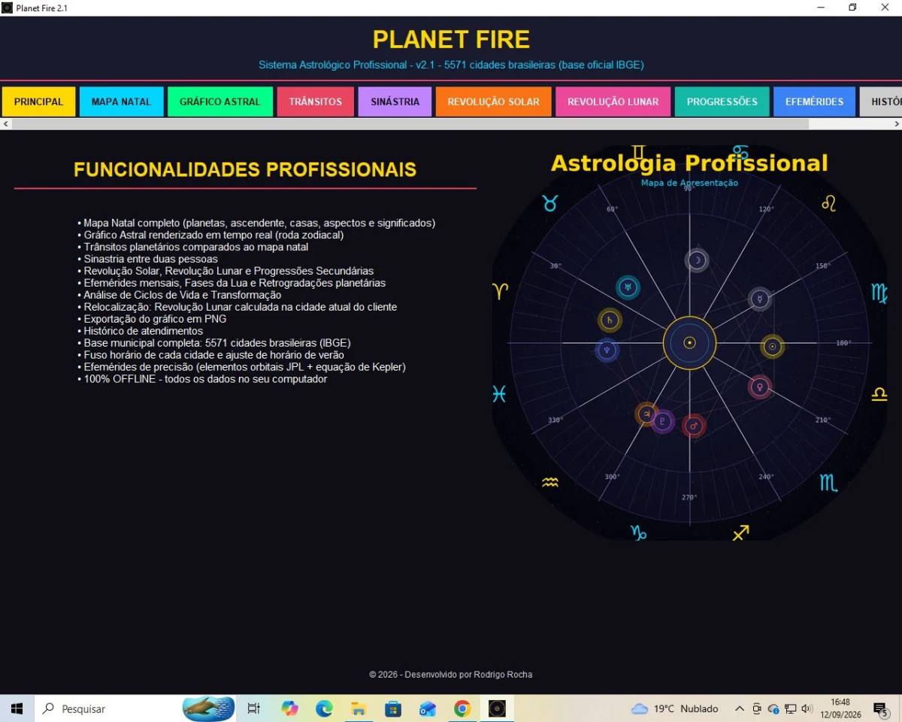
Task: Click the purple Pluto glyph
Action: coord(662,422)
